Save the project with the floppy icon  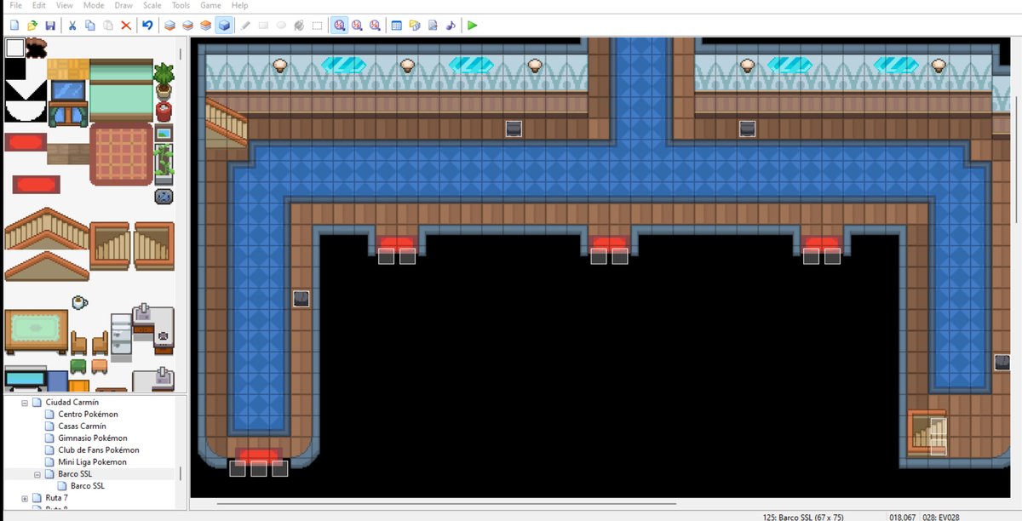tap(50, 26)
